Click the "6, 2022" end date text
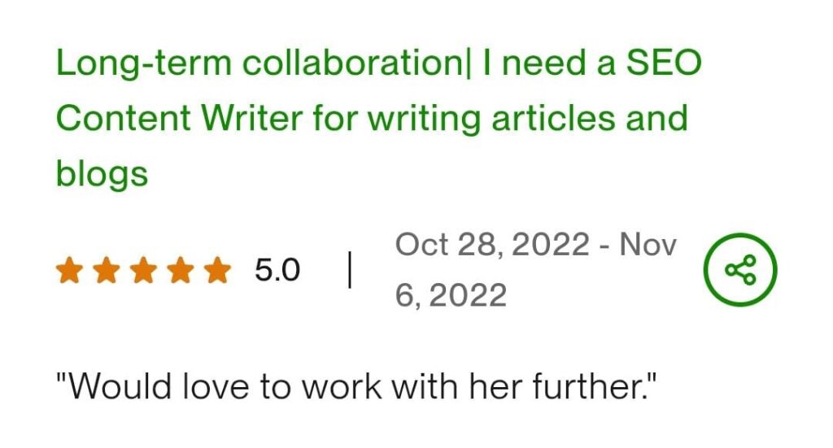This screenshot has height=448, width=833. pyautogui.click(x=451, y=296)
